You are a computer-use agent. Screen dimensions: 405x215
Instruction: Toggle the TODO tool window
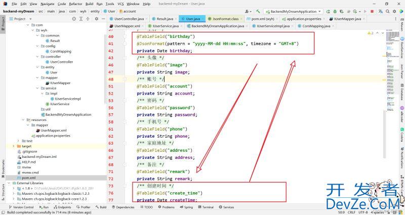[147, 207]
